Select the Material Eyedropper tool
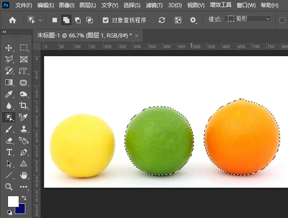 click(x=23, y=117)
